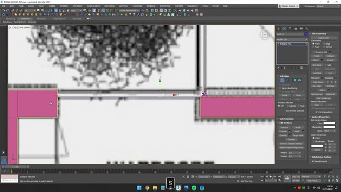The width and height of the screenshot is (341, 192).
Task: Click the Pin Stack icon
Action: tap(279, 68)
